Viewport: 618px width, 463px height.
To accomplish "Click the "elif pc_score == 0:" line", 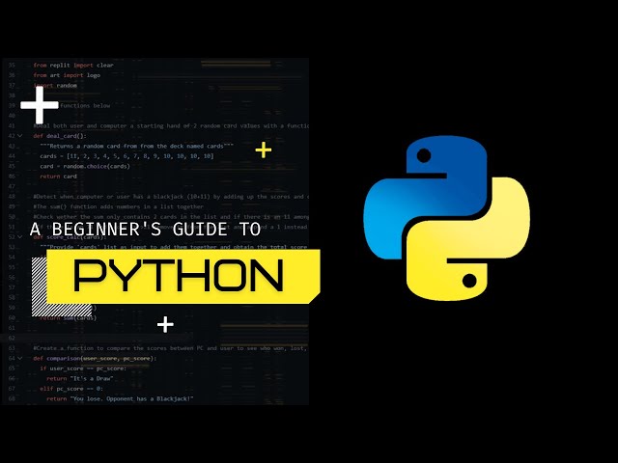I will click(x=71, y=389).
